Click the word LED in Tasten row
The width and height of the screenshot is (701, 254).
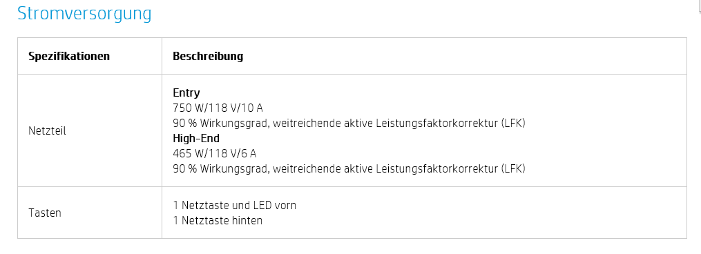point(263,205)
